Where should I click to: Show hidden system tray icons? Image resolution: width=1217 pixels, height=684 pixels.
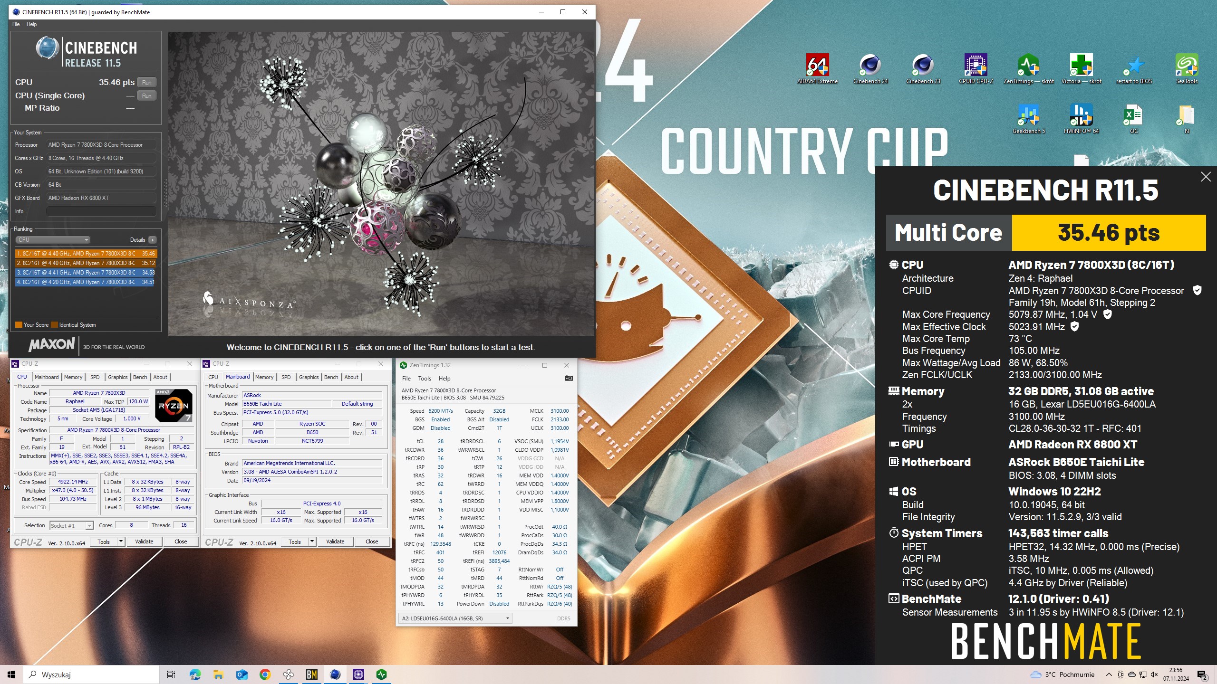tap(1109, 674)
